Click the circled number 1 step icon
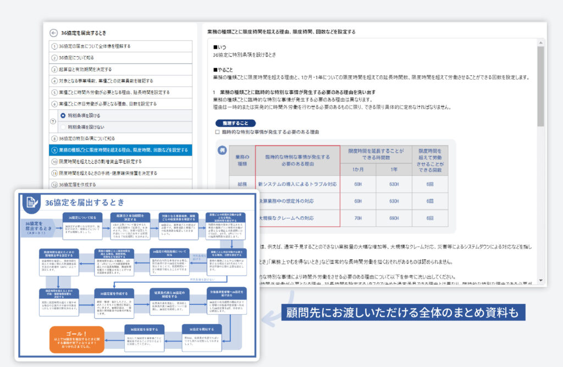Screen dimensions: 563x367 (54, 46)
